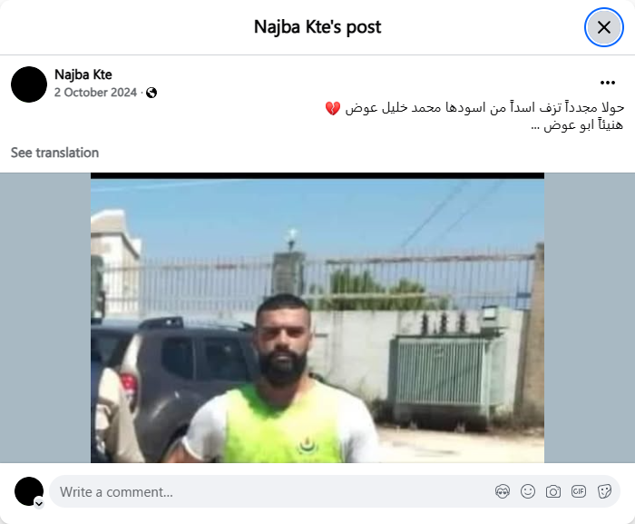Open the avatar sticker picker in comment box
This screenshot has width=635, height=524.
(503, 491)
